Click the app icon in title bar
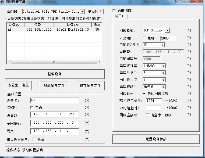 tap(2, 2)
